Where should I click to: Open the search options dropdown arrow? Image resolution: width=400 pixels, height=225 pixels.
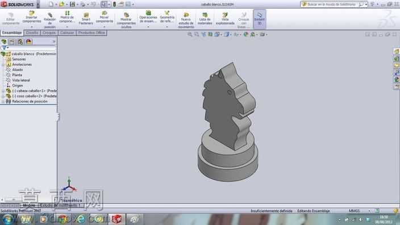366,5
